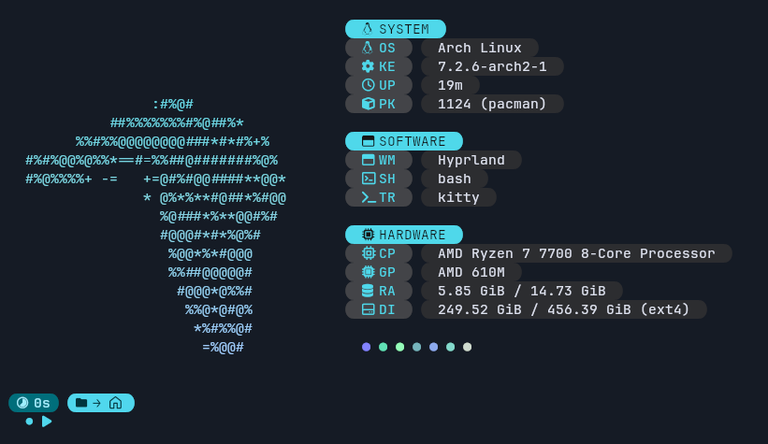Click the 'WM' key label
Image resolution: width=768 pixels, height=444 pixels.
[387, 160]
